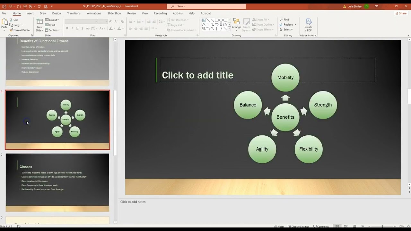
Task: Reset the slide layout with Reset
Action: (50, 25)
